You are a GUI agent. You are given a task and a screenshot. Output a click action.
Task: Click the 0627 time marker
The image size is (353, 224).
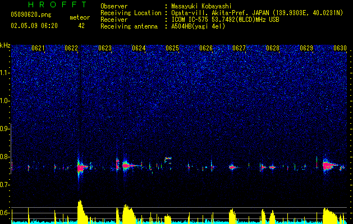click(x=239, y=48)
